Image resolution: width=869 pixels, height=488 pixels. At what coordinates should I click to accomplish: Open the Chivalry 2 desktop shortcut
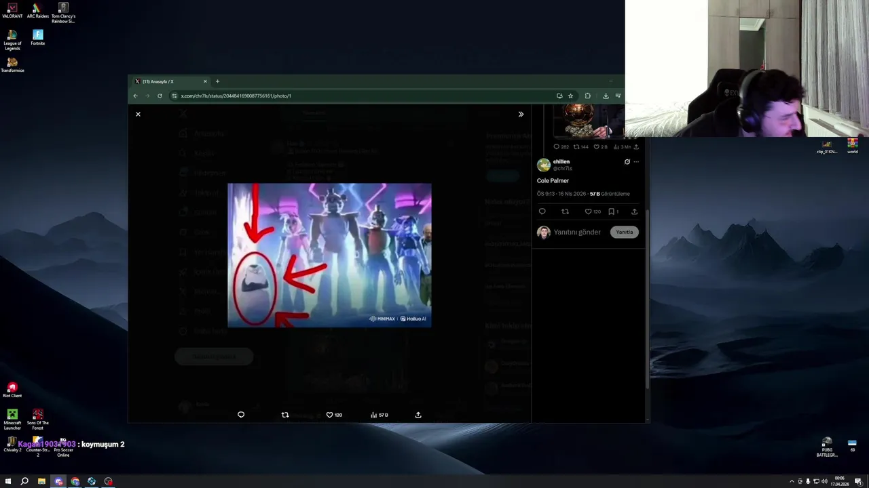click(12, 445)
